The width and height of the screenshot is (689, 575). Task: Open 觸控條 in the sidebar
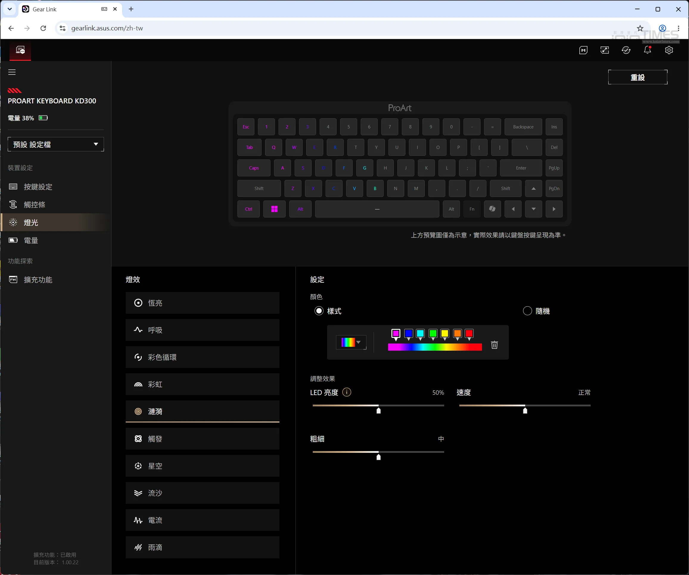pos(55,204)
